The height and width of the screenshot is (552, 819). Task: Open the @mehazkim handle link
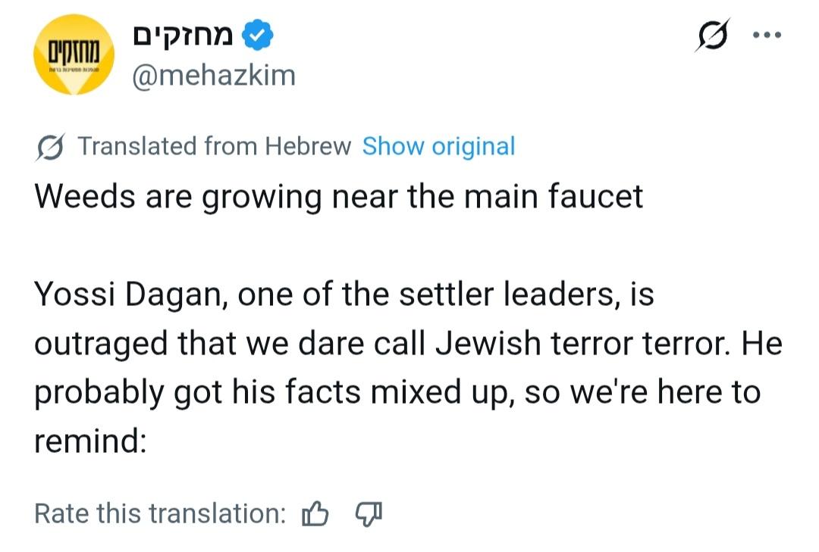click(x=214, y=75)
